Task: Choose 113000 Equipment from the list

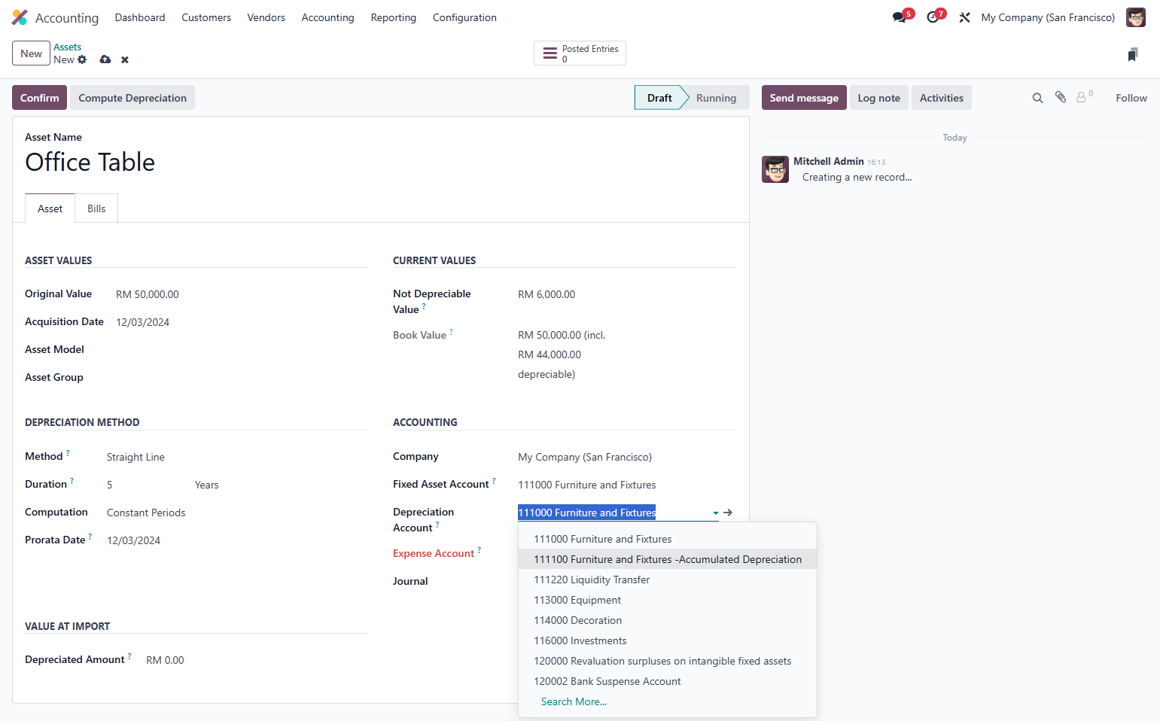Action: [x=668, y=600]
